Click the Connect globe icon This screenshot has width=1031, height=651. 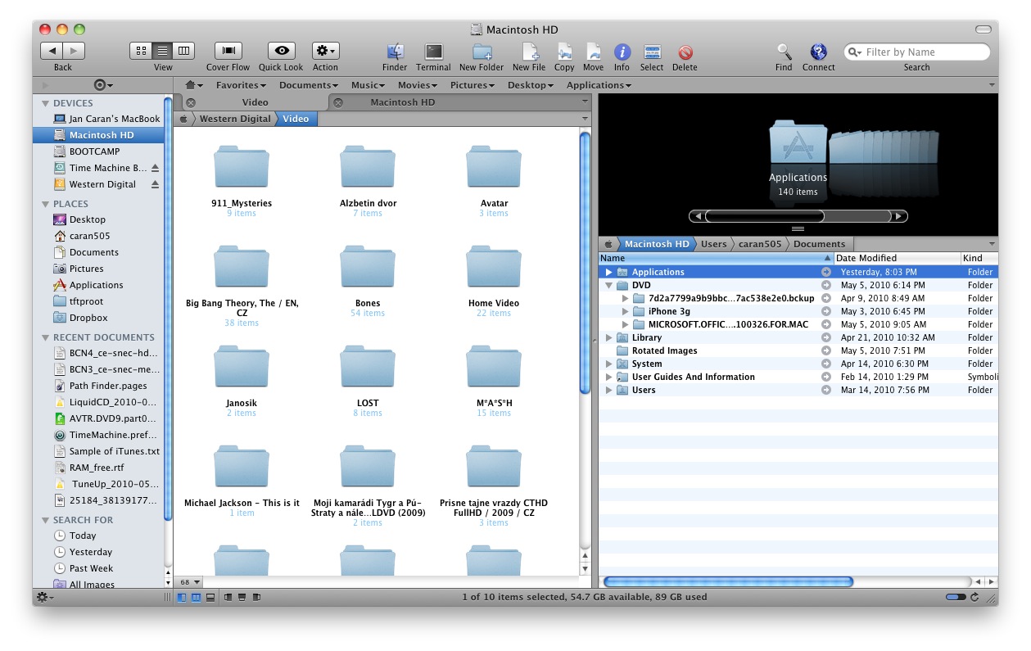tap(818, 52)
